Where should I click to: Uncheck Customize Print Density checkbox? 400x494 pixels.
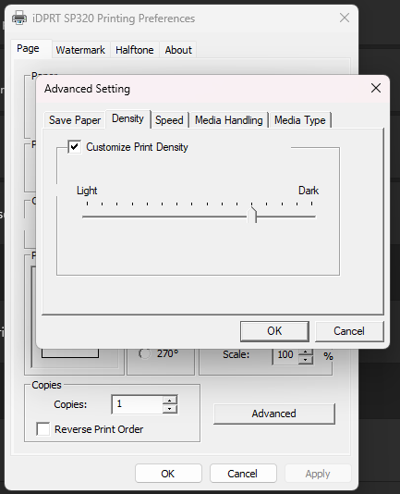pyautogui.click(x=75, y=147)
